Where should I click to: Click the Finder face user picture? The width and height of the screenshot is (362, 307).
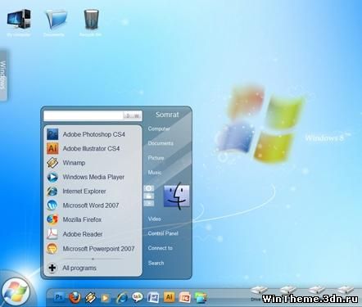pyautogui.click(x=176, y=196)
